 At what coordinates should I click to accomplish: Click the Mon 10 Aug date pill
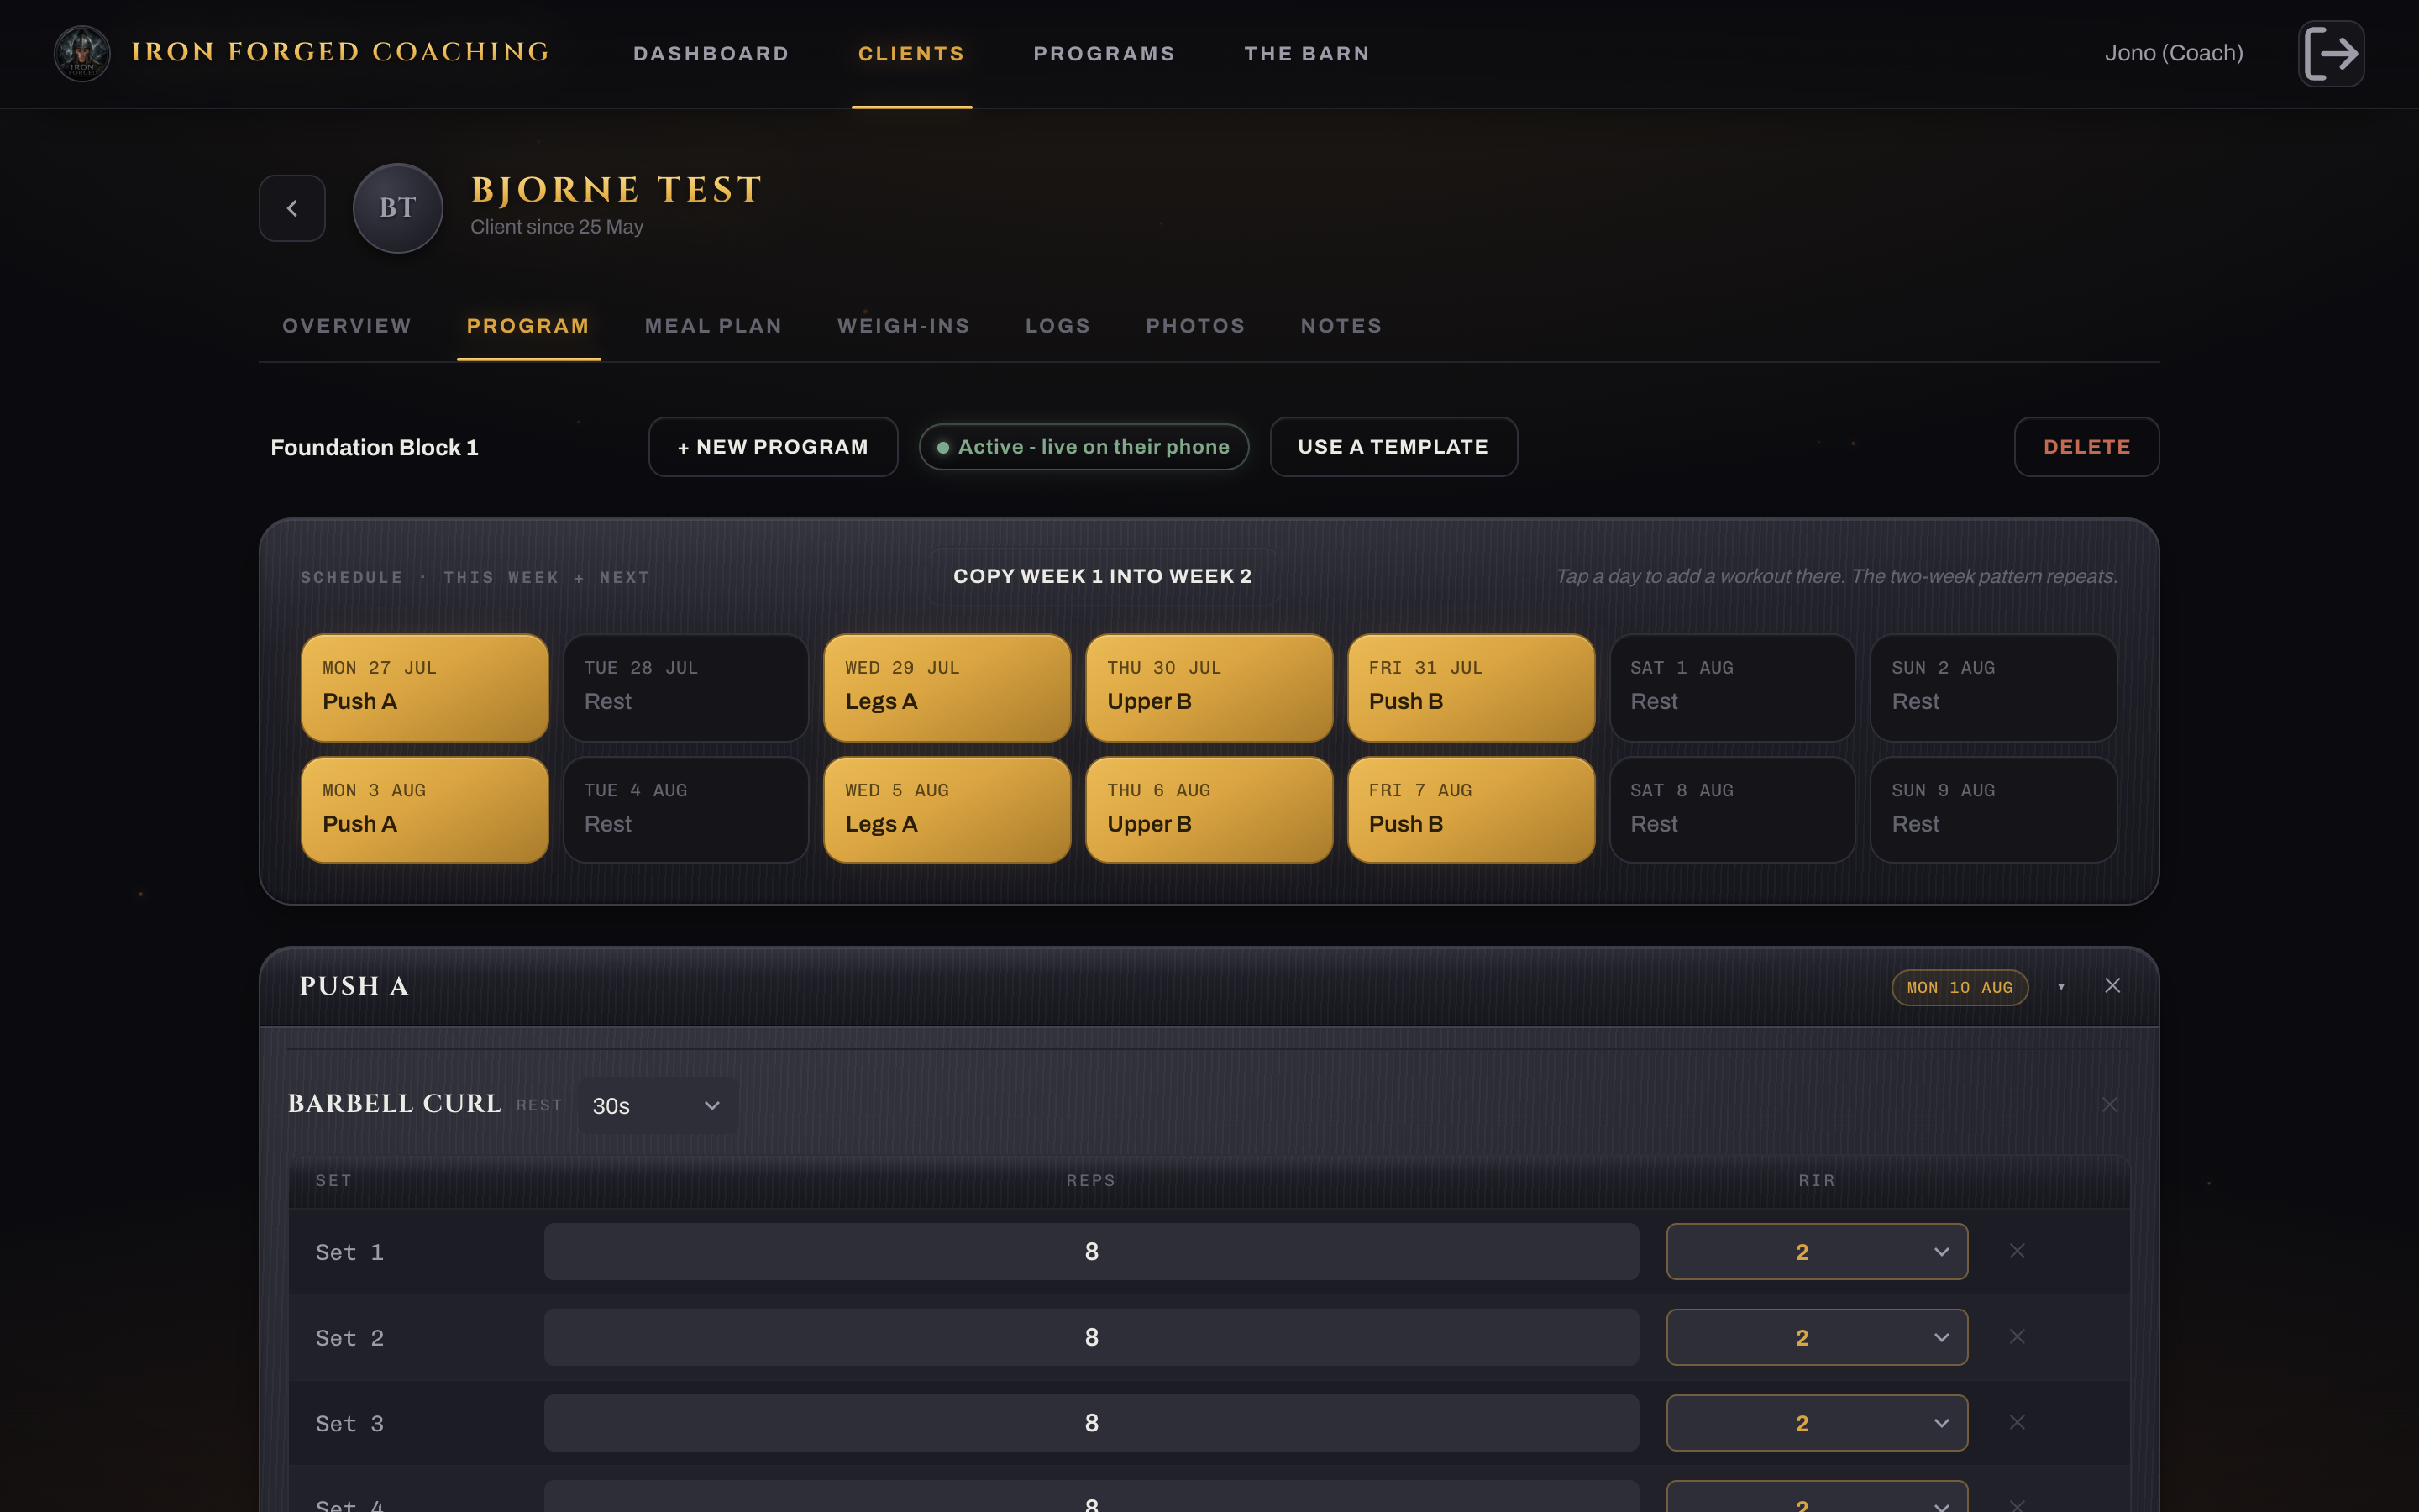(x=1960, y=987)
